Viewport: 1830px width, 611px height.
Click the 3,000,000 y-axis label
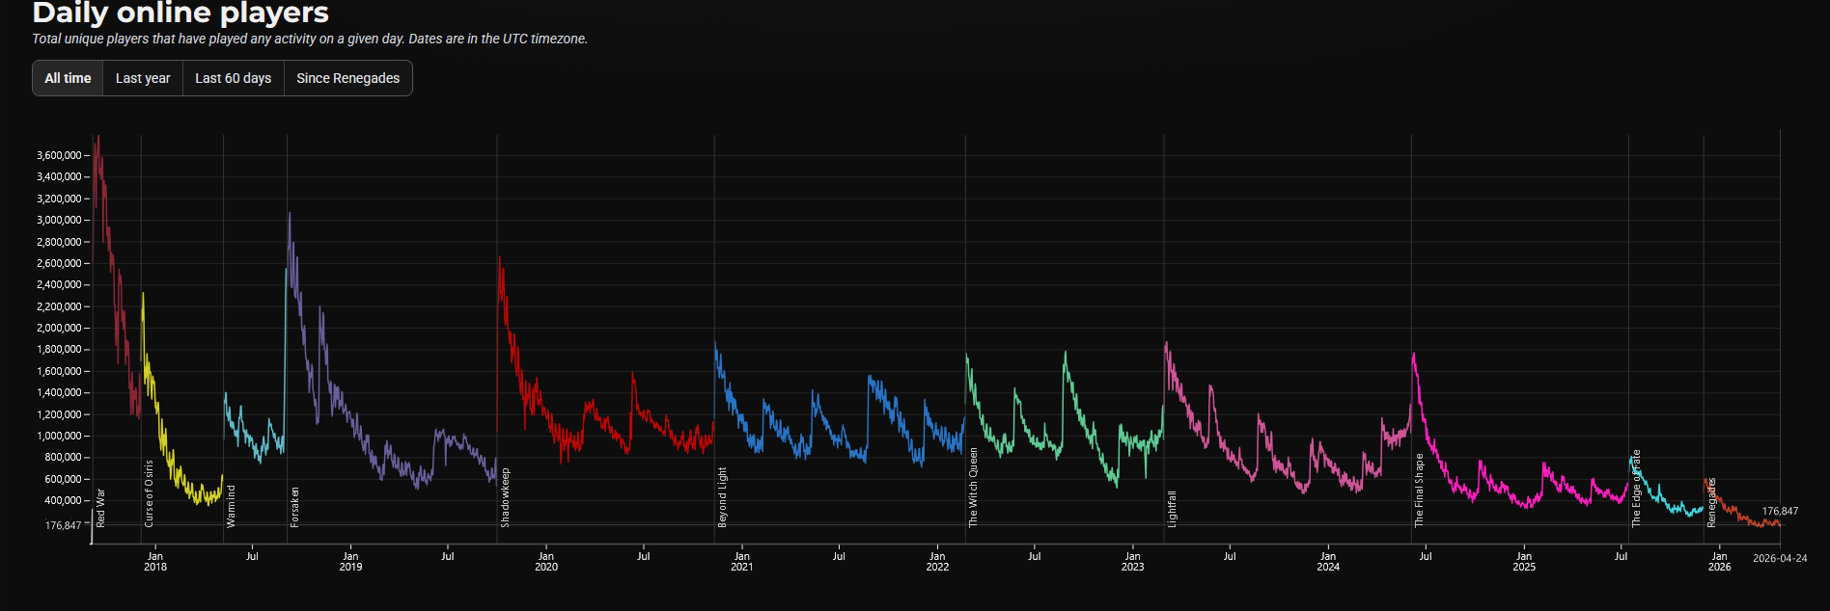click(59, 220)
